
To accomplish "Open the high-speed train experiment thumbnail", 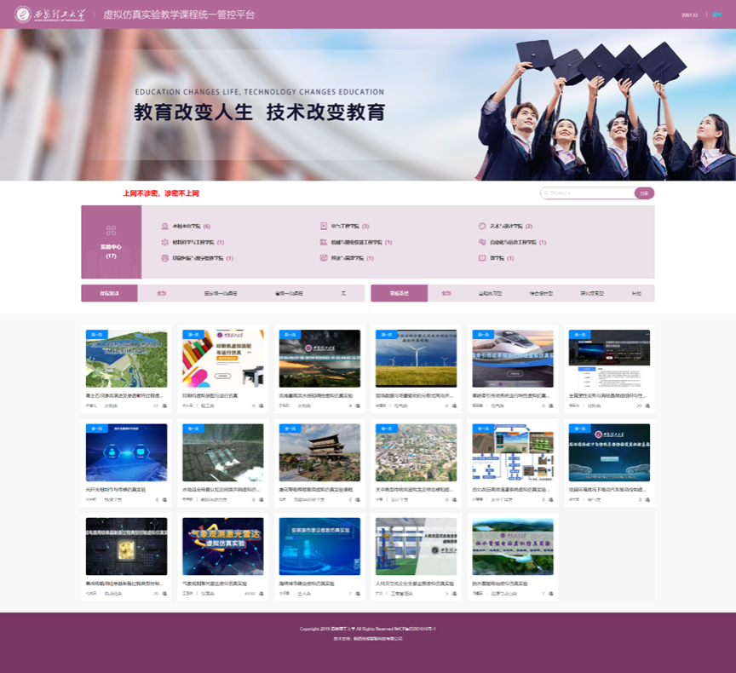I will (512, 359).
